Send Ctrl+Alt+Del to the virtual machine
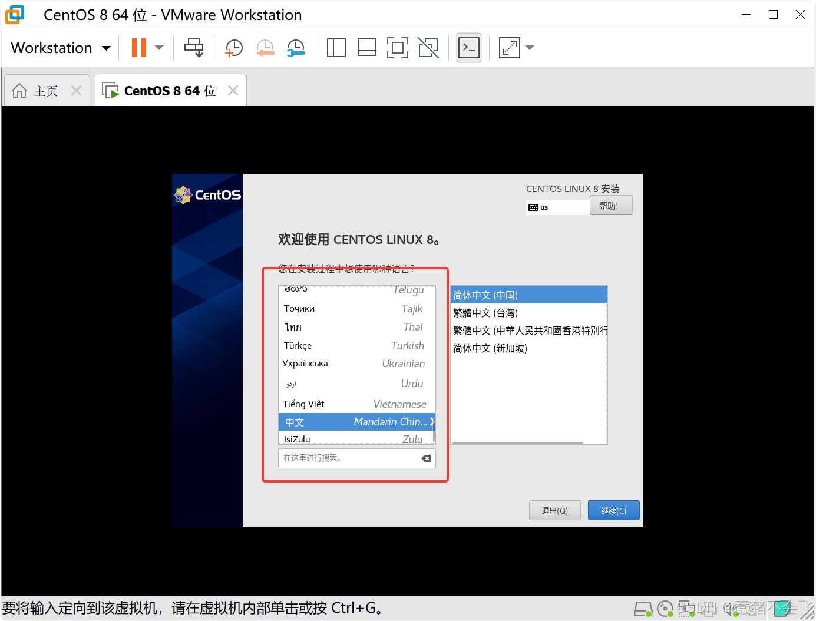This screenshot has width=816, height=621. point(194,48)
